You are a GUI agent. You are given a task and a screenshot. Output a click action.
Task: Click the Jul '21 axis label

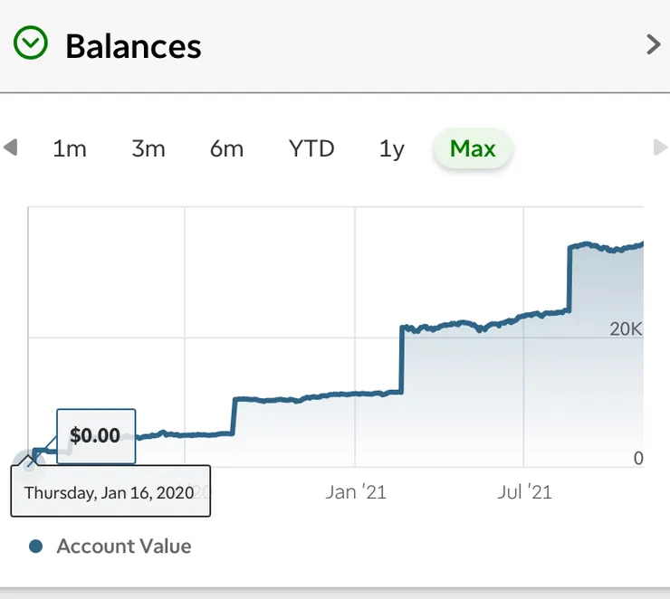click(x=525, y=492)
